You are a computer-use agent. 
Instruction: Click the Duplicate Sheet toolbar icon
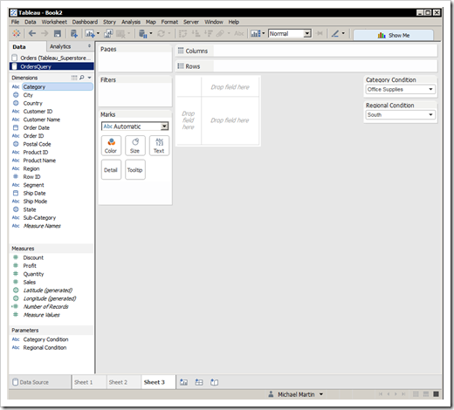(x=108, y=34)
